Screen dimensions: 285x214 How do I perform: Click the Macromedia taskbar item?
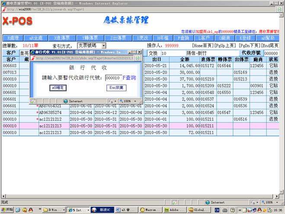[x=151, y=209]
